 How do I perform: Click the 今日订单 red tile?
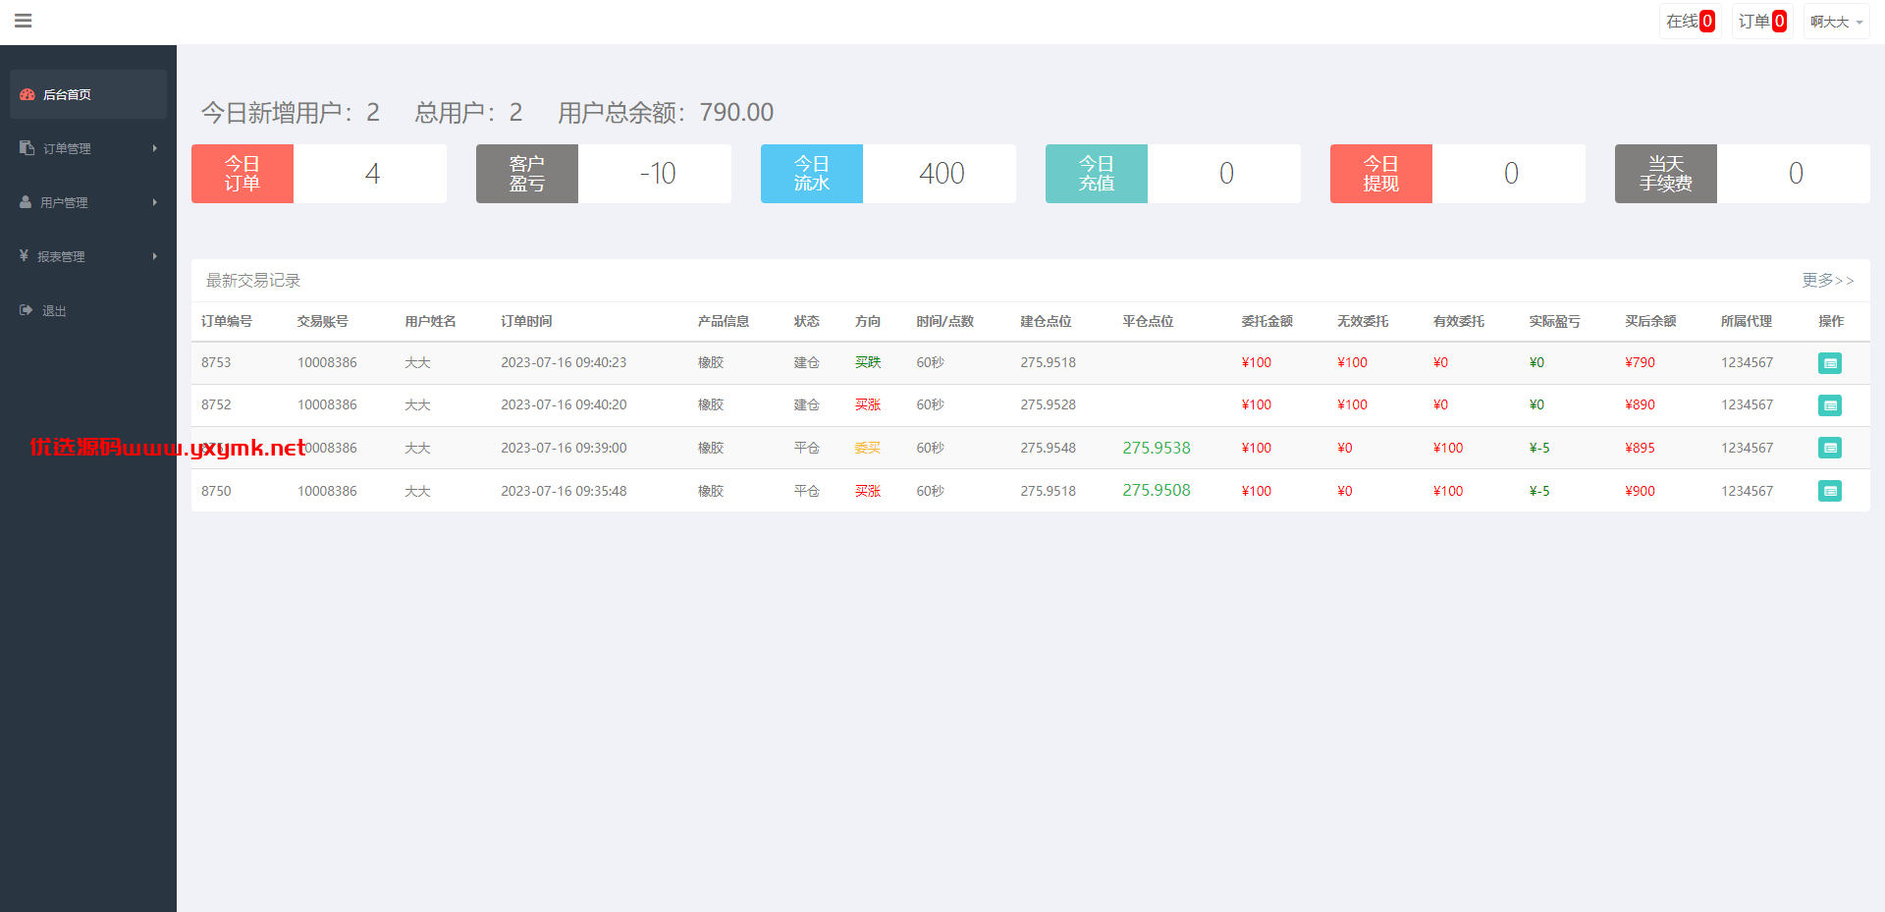pos(242,174)
